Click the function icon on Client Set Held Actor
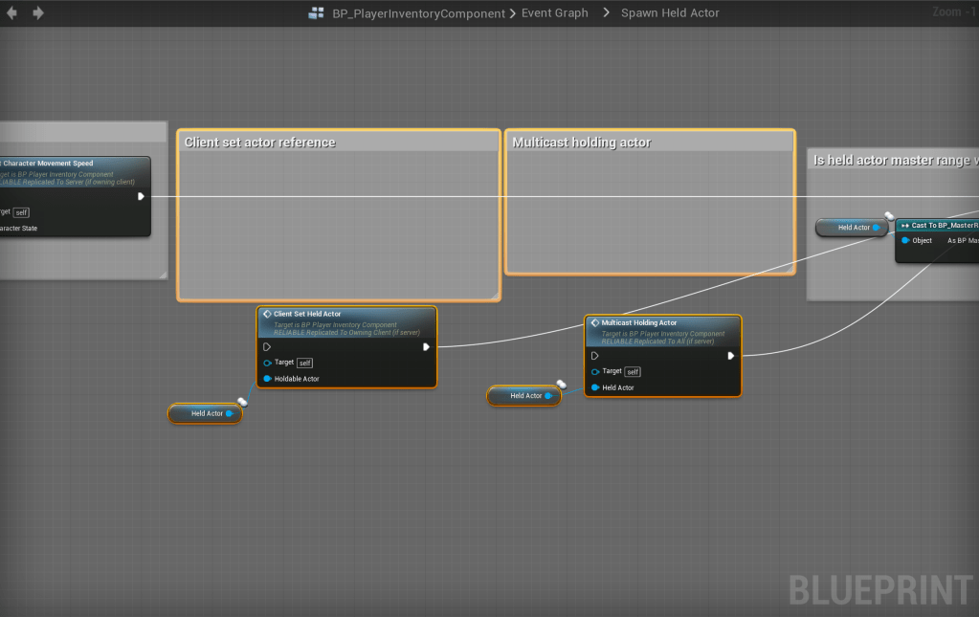The width and height of the screenshot is (979, 617). [267, 314]
